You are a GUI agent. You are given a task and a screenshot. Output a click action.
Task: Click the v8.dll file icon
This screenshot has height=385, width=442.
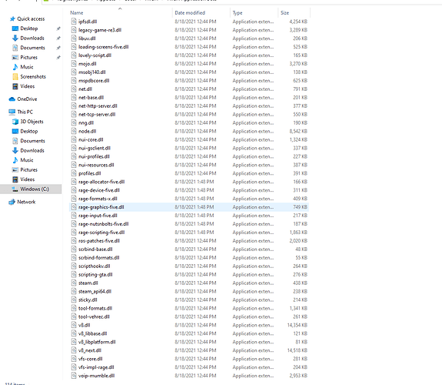click(x=74, y=325)
